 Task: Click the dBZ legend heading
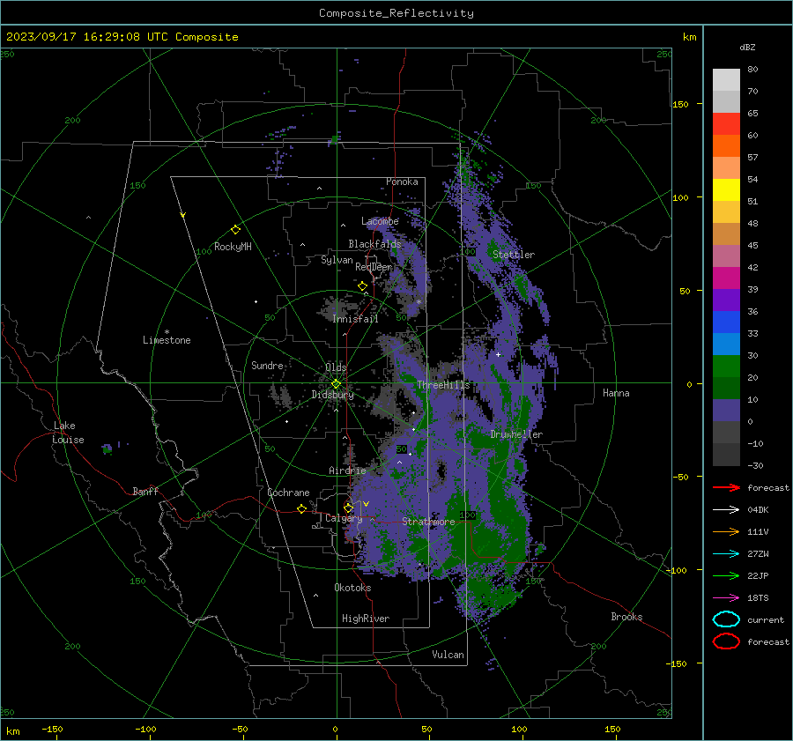(747, 47)
